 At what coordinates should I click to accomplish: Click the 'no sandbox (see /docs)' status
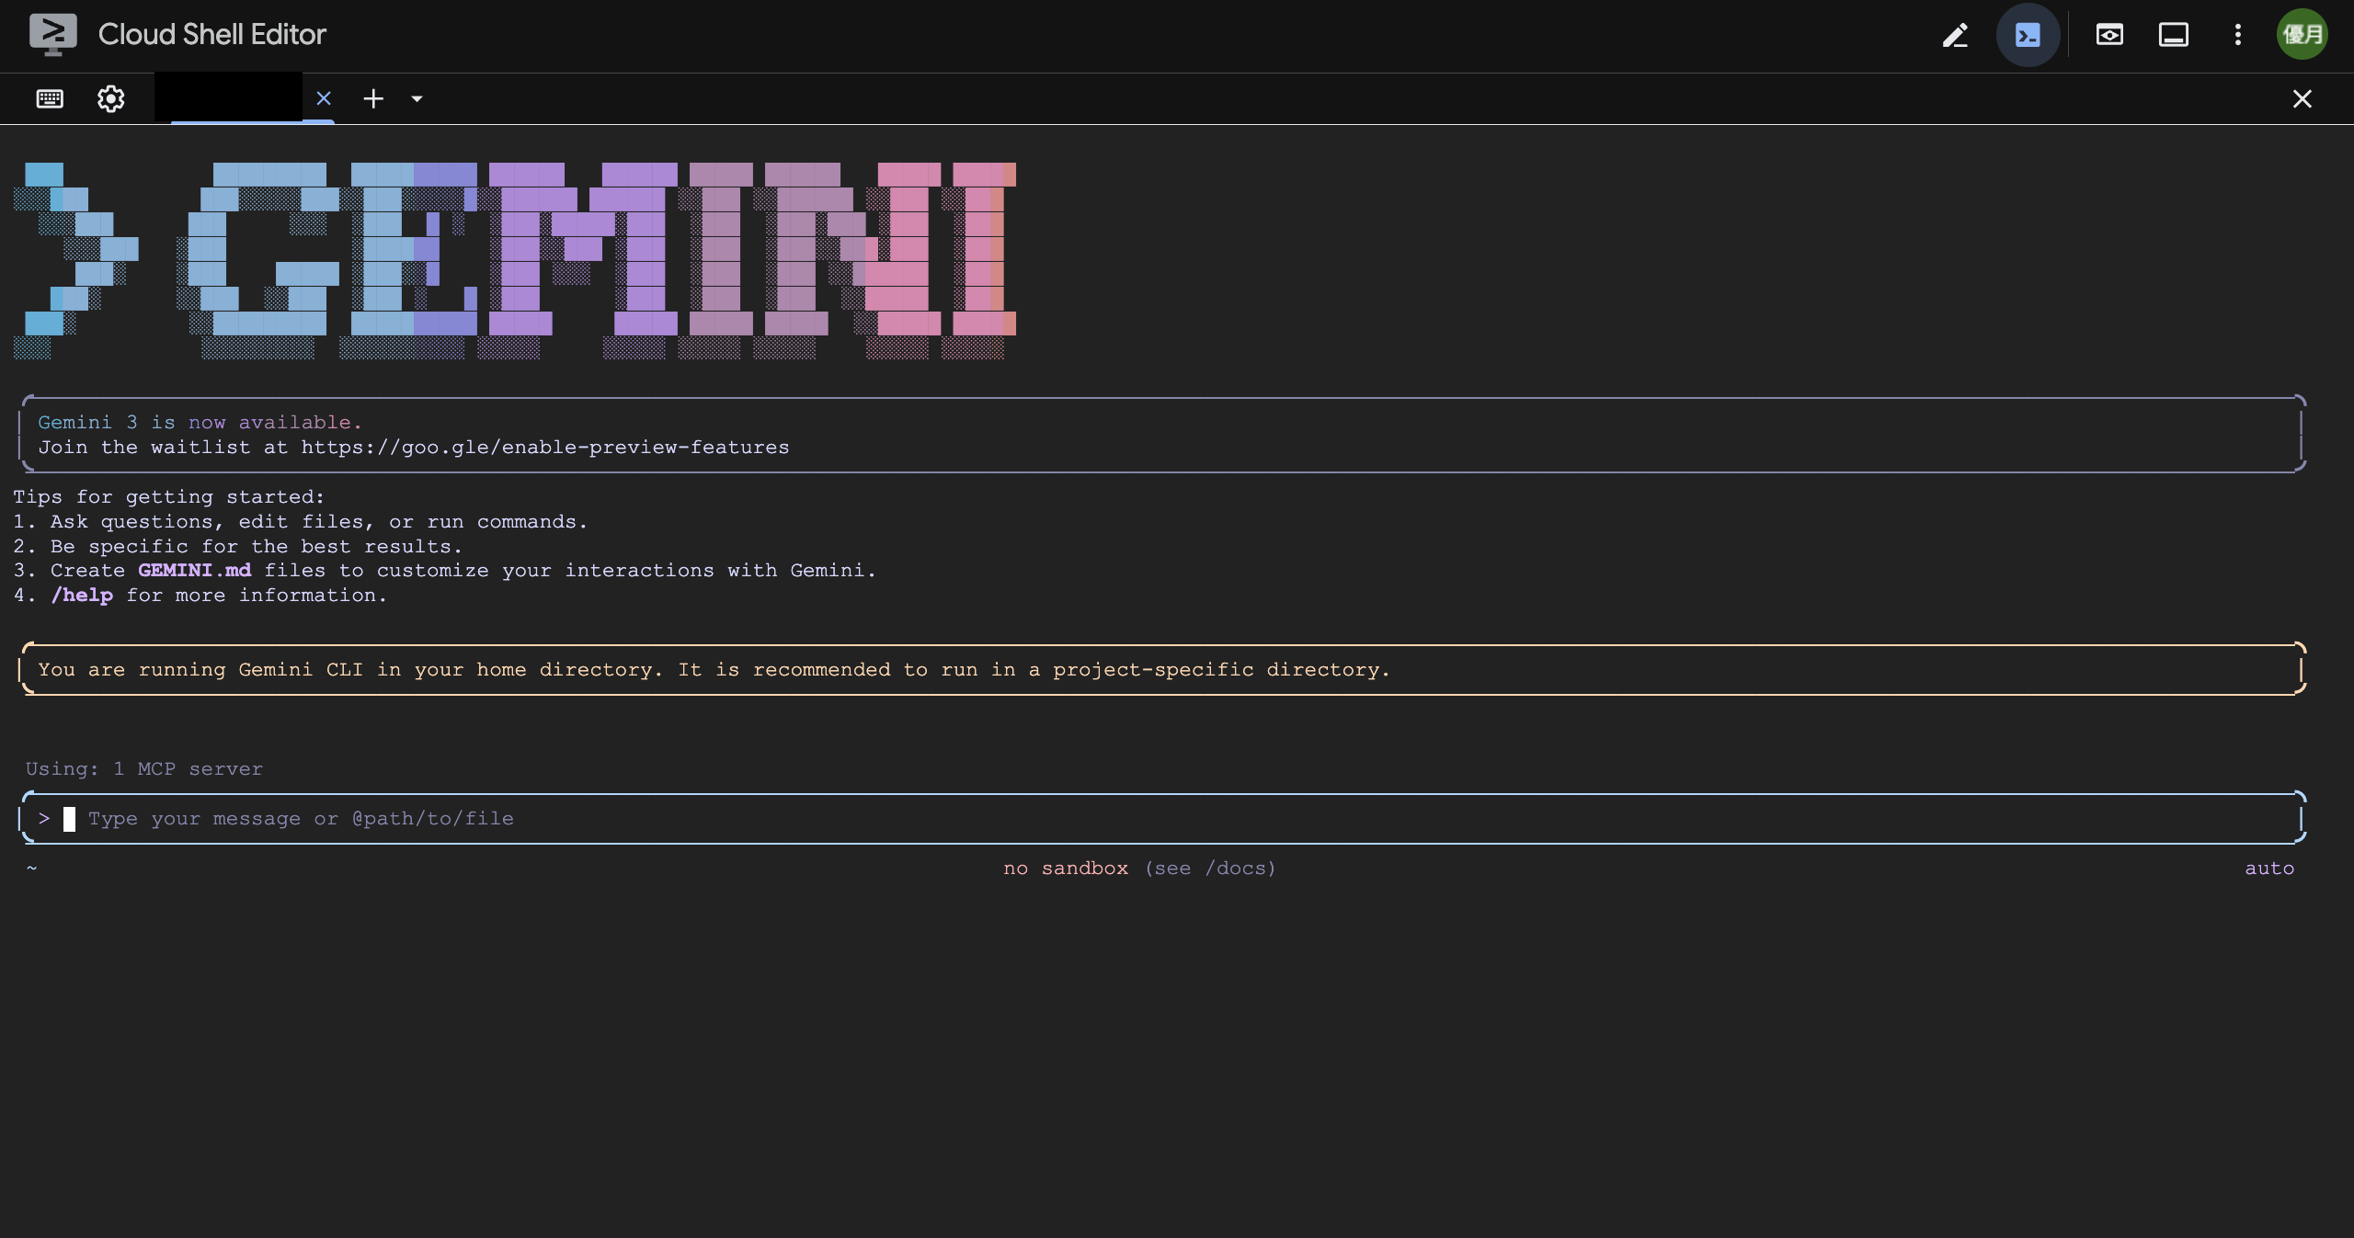1138,869
